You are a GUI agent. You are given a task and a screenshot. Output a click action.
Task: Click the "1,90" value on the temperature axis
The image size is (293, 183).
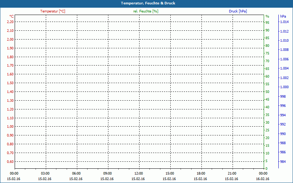tap(10, 48)
